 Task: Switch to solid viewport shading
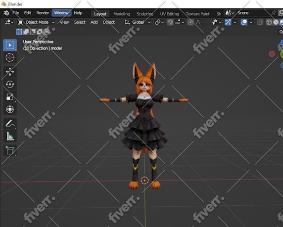pyautogui.click(x=276, y=22)
